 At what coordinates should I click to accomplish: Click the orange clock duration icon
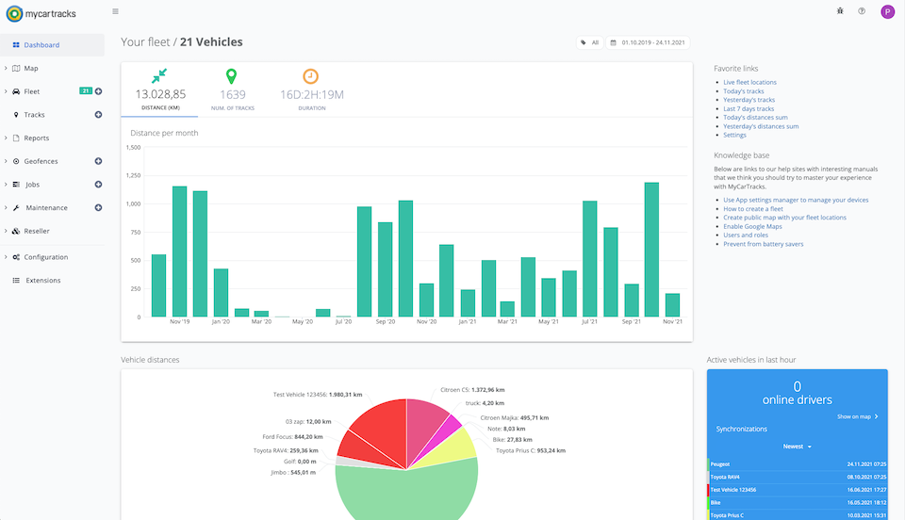point(310,76)
